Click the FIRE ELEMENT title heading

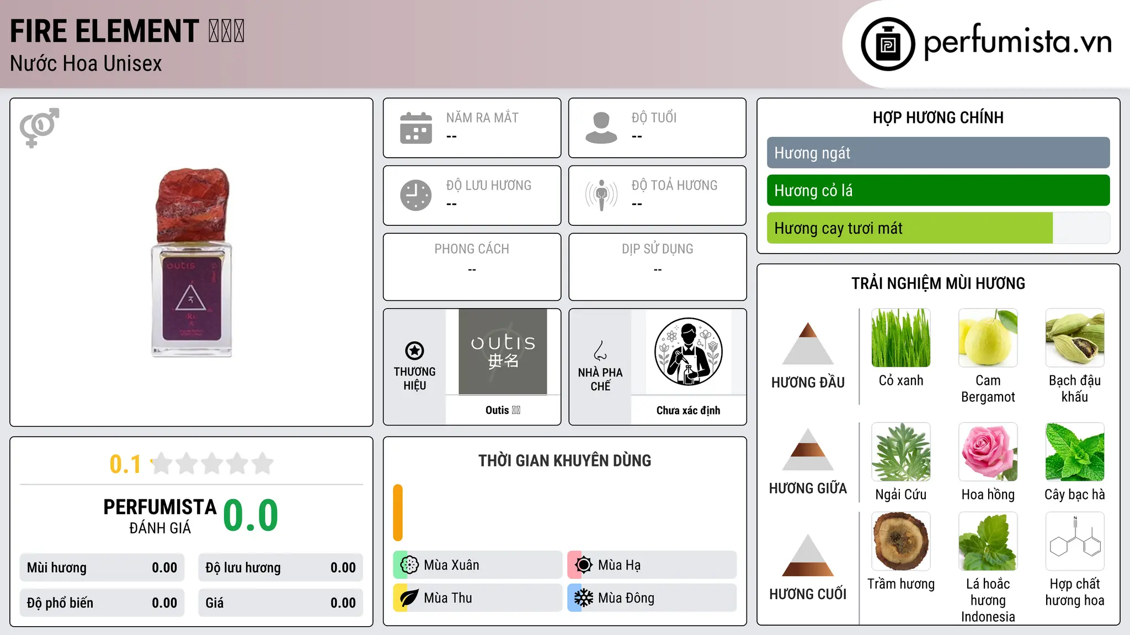[x=127, y=31]
